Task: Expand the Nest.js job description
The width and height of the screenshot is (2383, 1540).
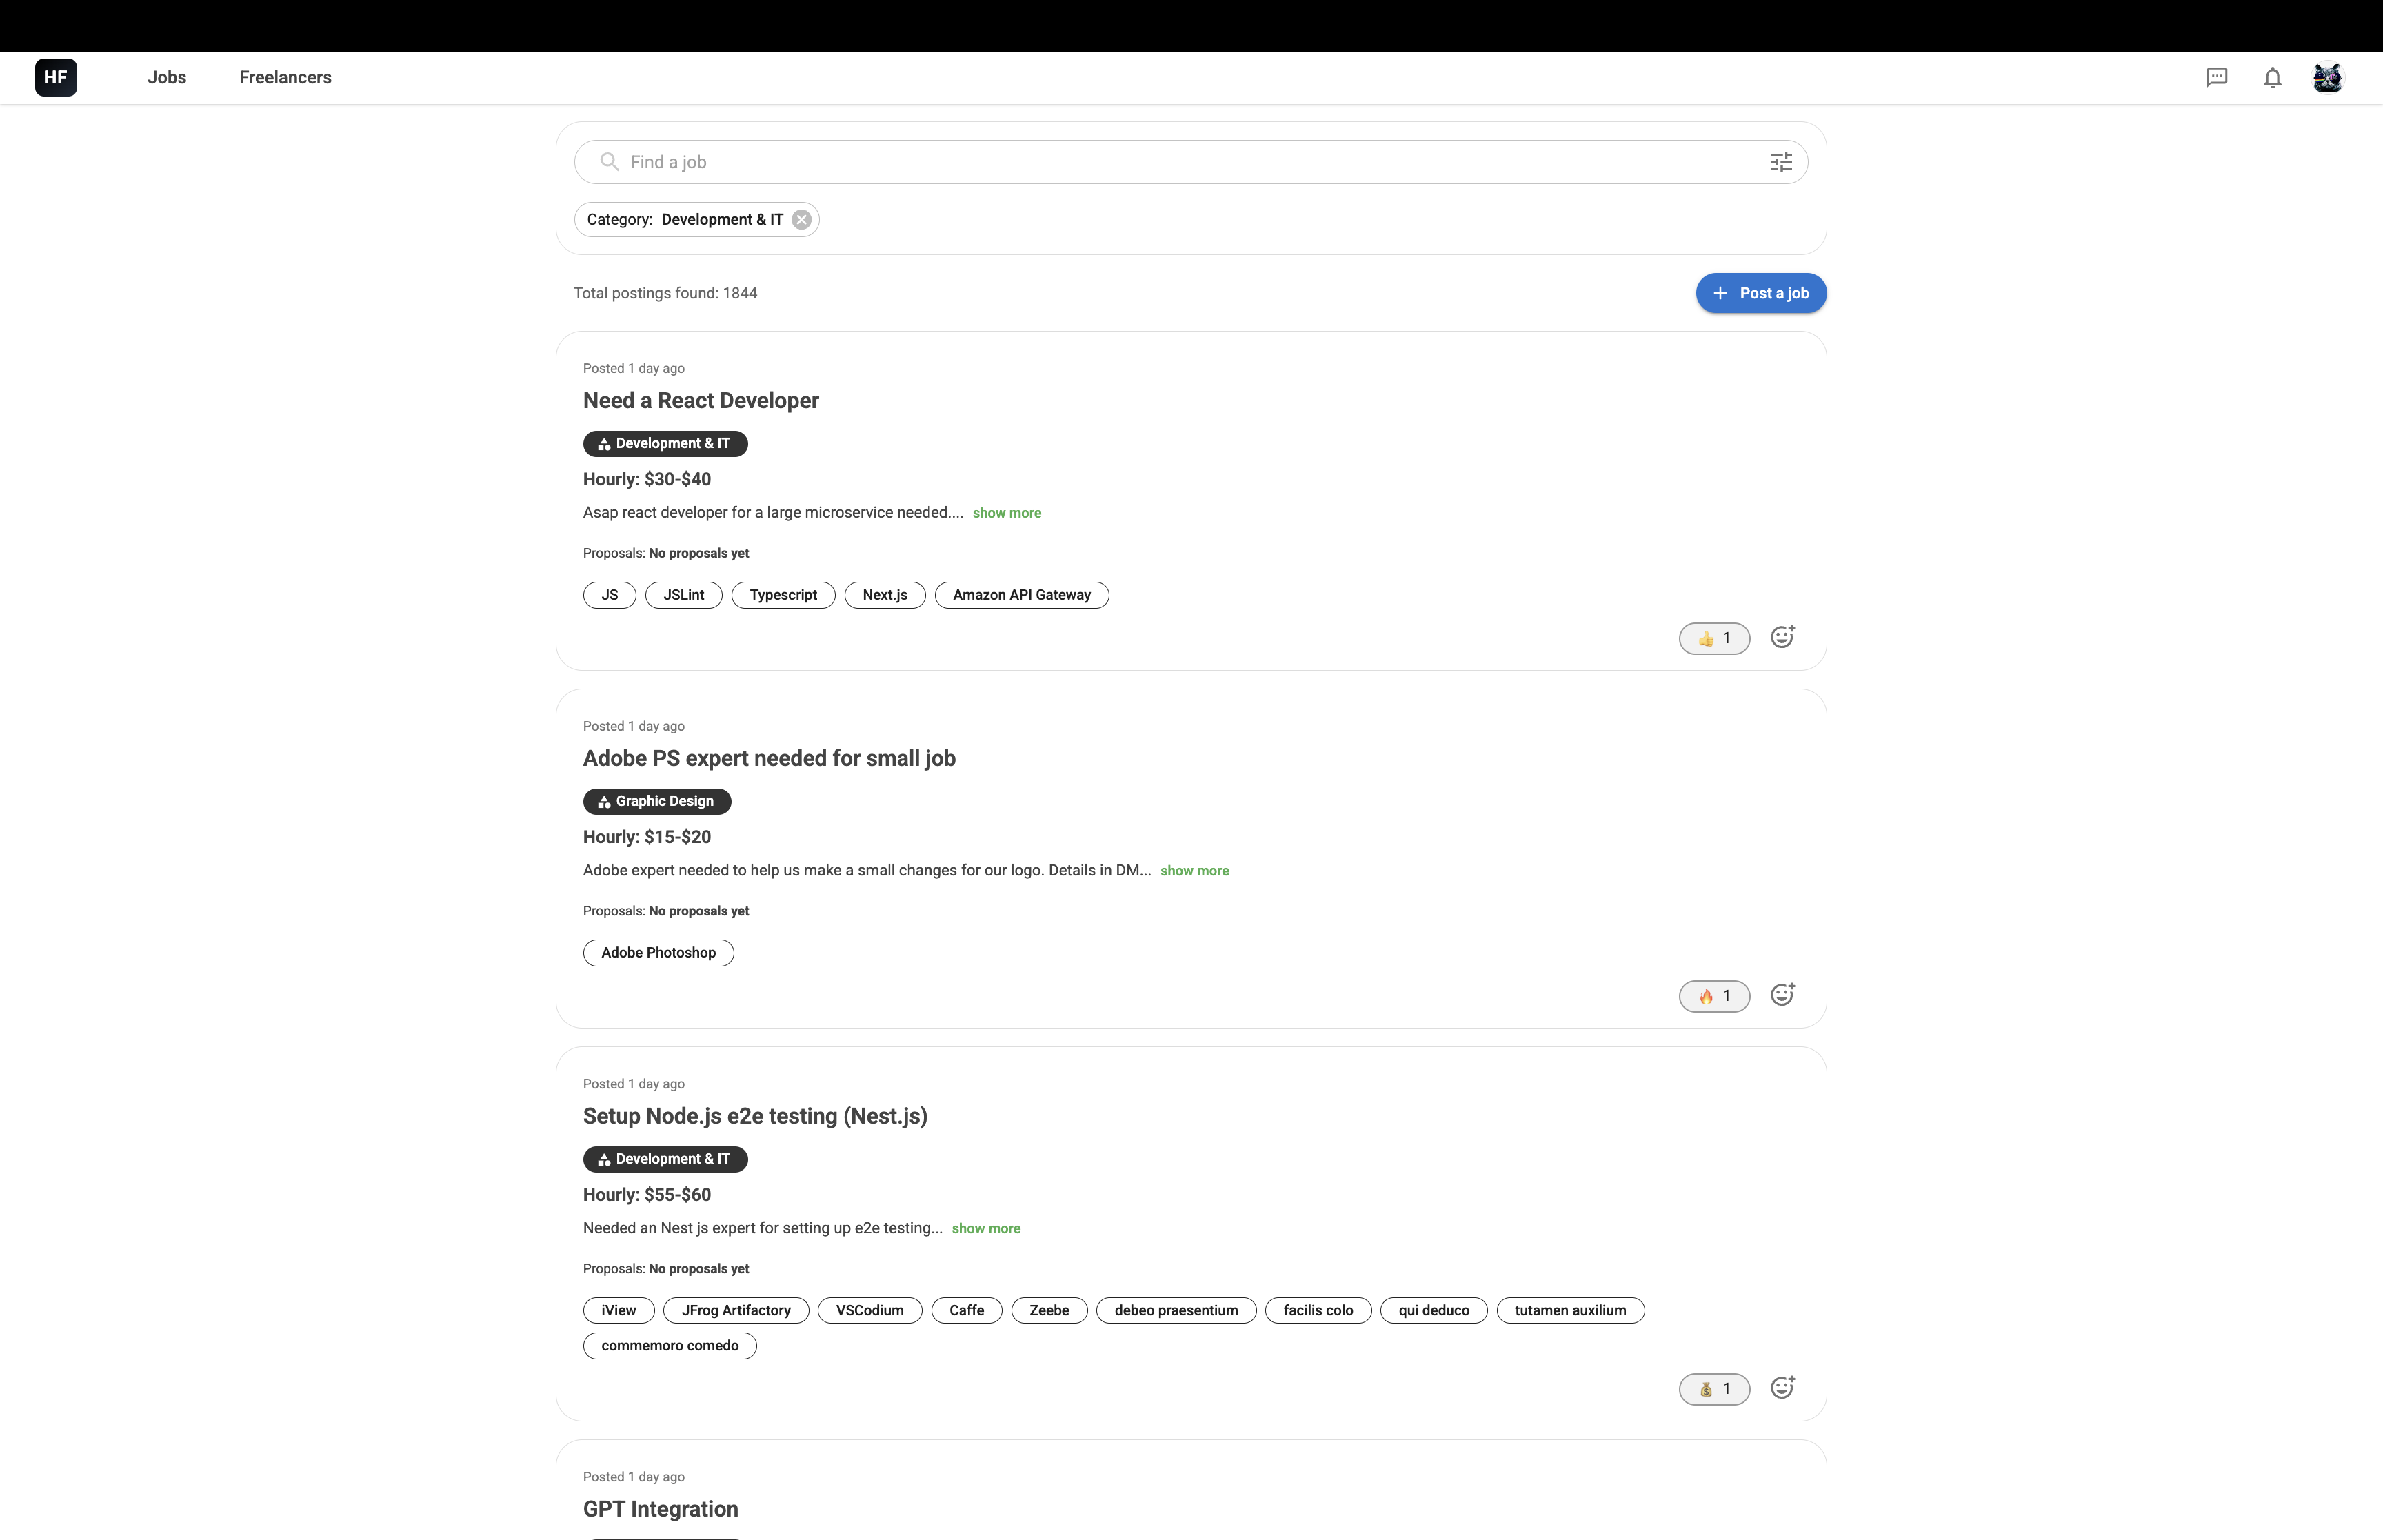Action: point(986,1228)
